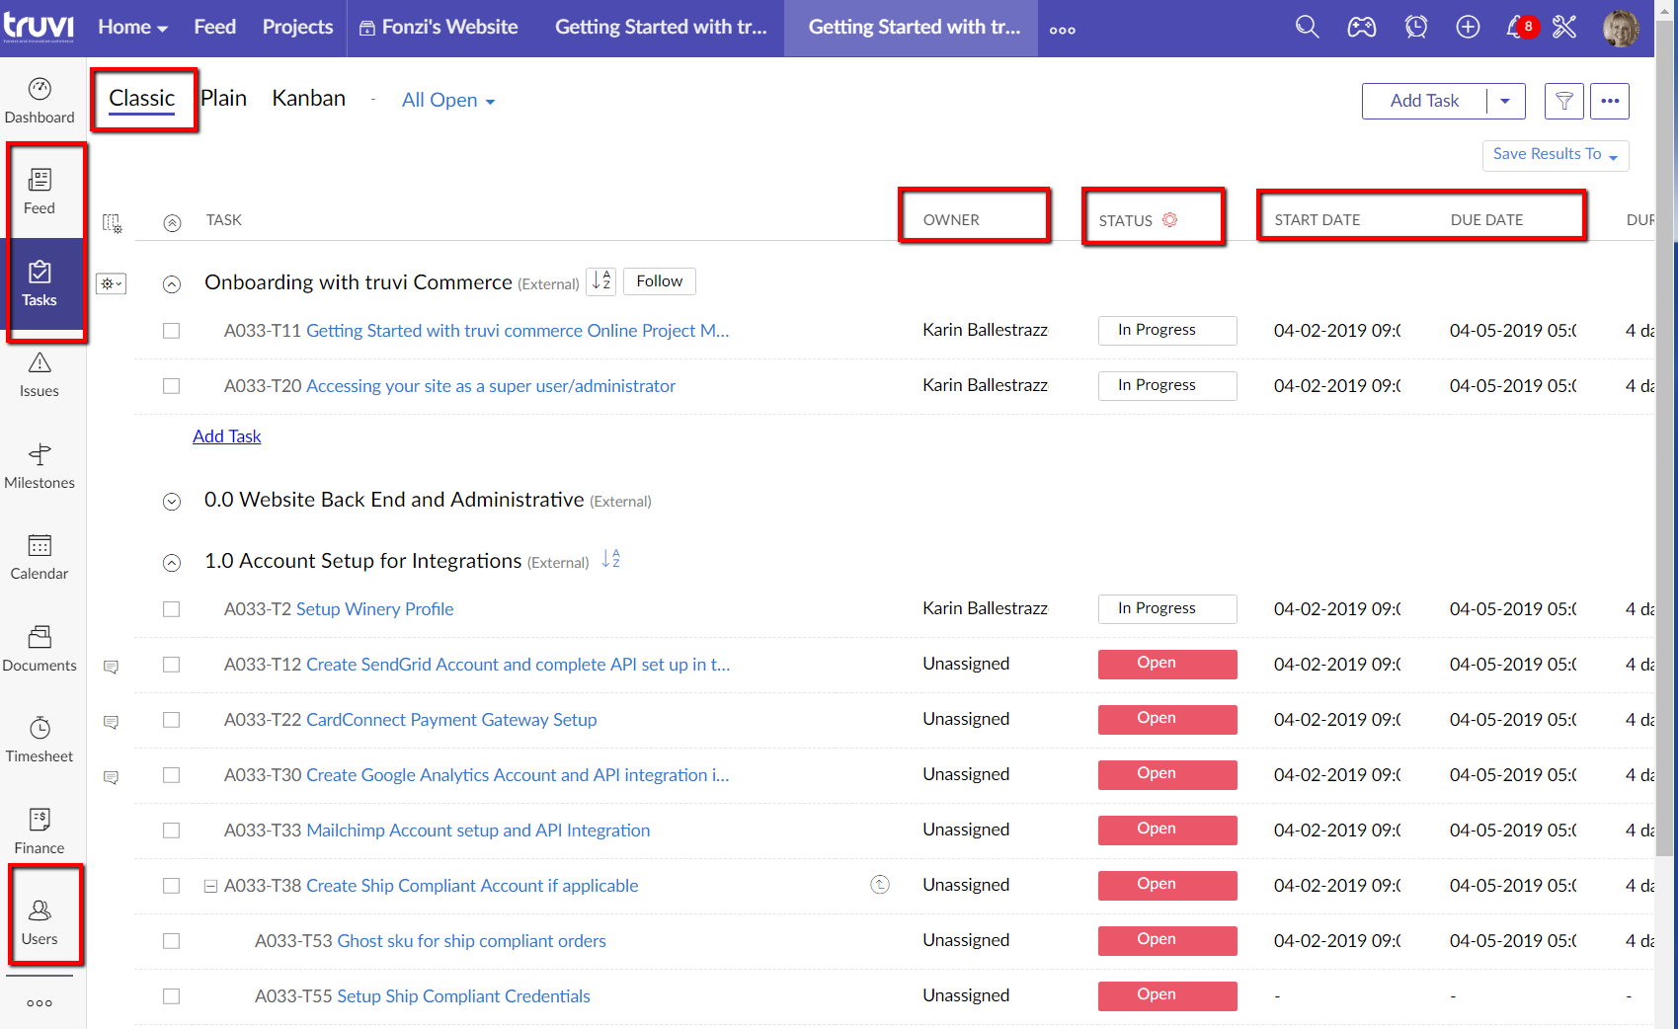The image size is (1678, 1029).
Task: Open Fonzi's Website project tab
Action: click(439, 28)
